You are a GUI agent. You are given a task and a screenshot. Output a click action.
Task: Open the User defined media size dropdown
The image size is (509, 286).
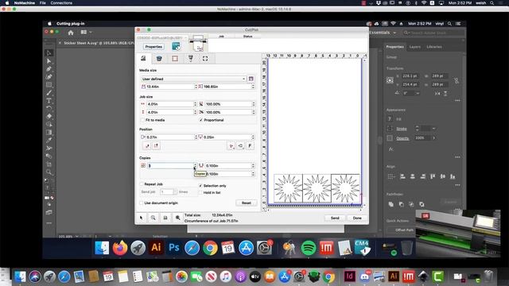click(x=193, y=79)
